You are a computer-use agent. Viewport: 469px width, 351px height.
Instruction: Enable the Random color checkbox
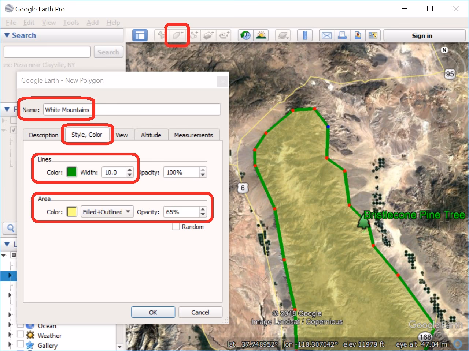176,227
